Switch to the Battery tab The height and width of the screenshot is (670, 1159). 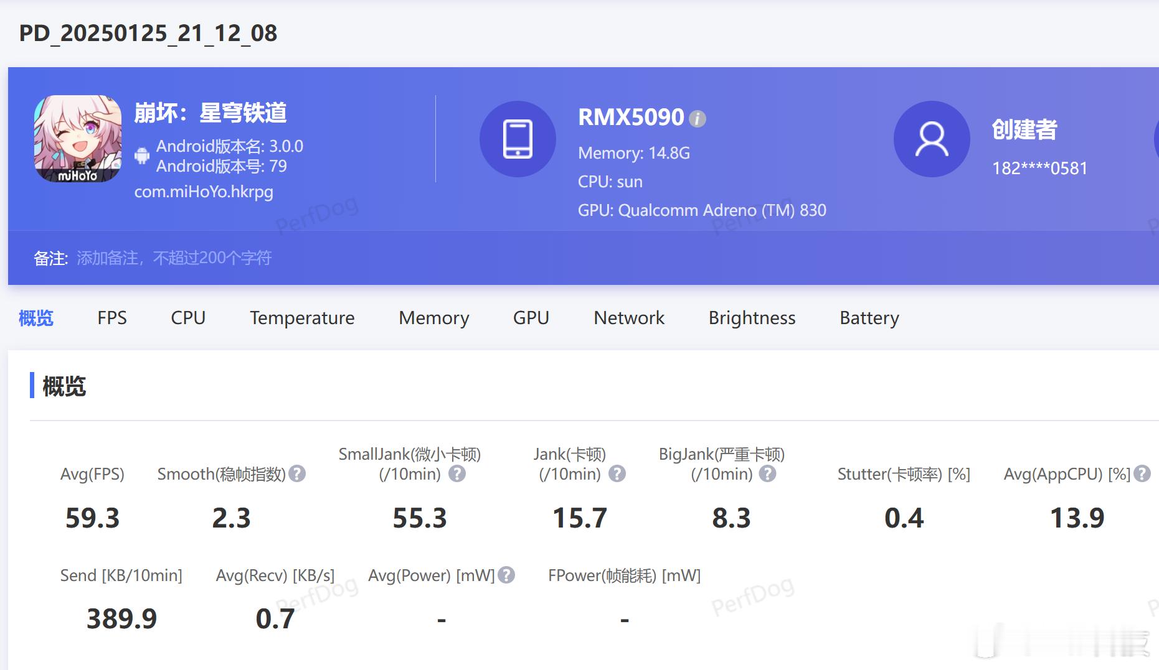(869, 318)
